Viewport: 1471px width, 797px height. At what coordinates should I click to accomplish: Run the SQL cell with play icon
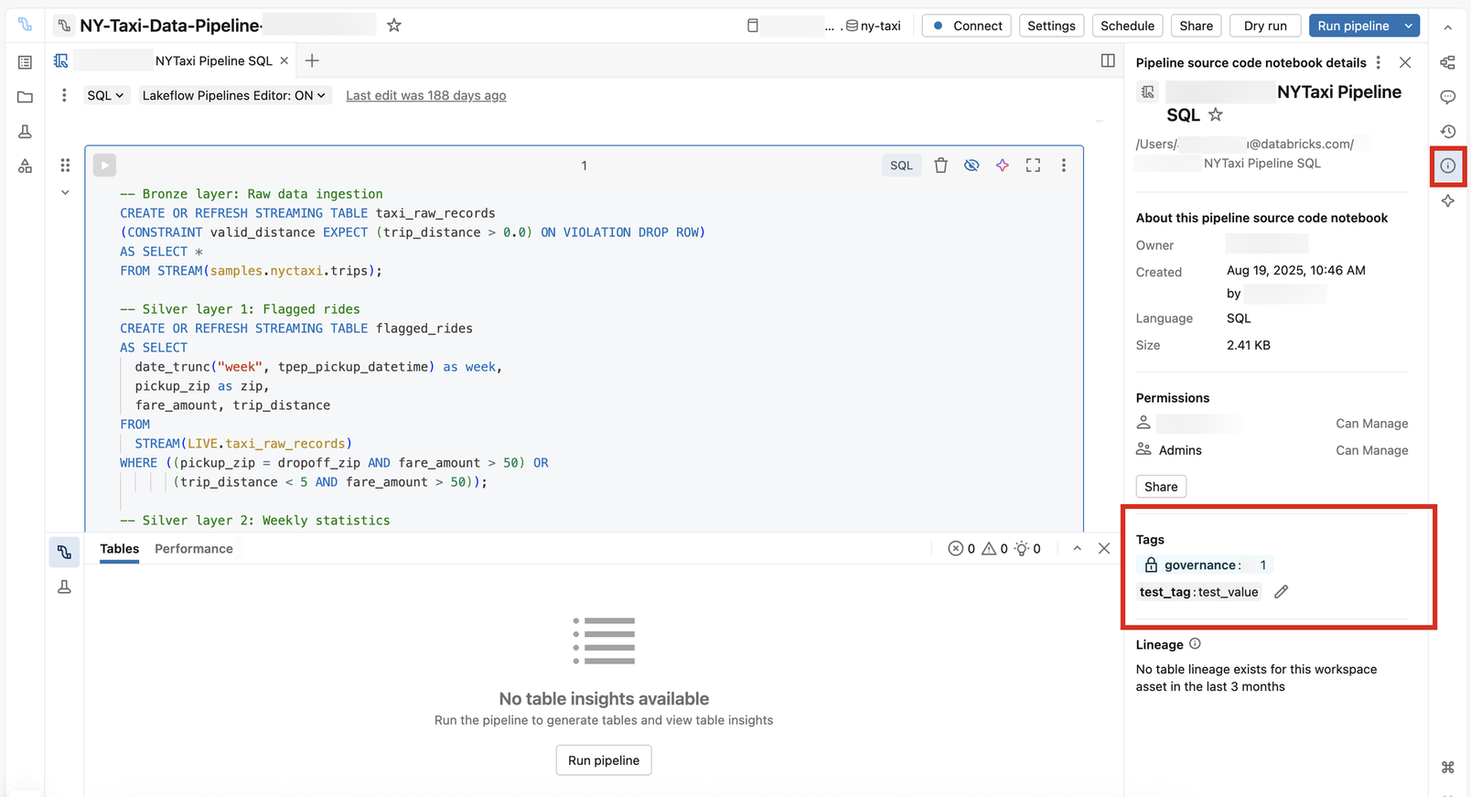point(104,166)
